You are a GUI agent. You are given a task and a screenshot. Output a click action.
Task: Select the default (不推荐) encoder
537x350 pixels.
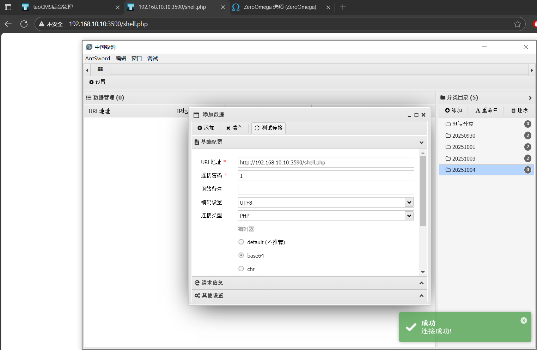(x=241, y=242)
